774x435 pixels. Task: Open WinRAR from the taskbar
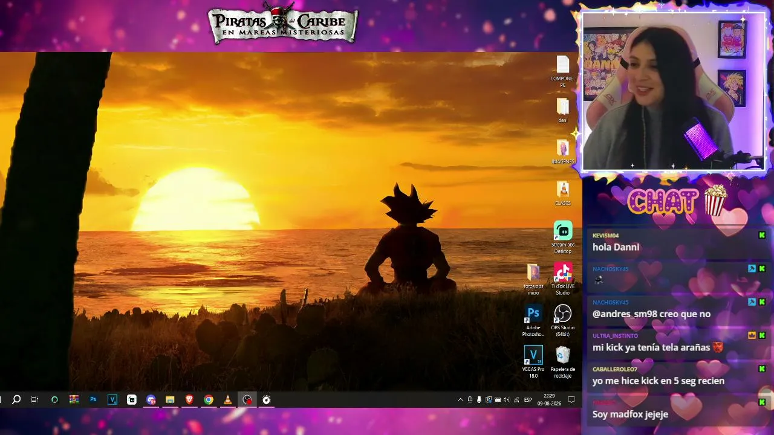[74, 399]
